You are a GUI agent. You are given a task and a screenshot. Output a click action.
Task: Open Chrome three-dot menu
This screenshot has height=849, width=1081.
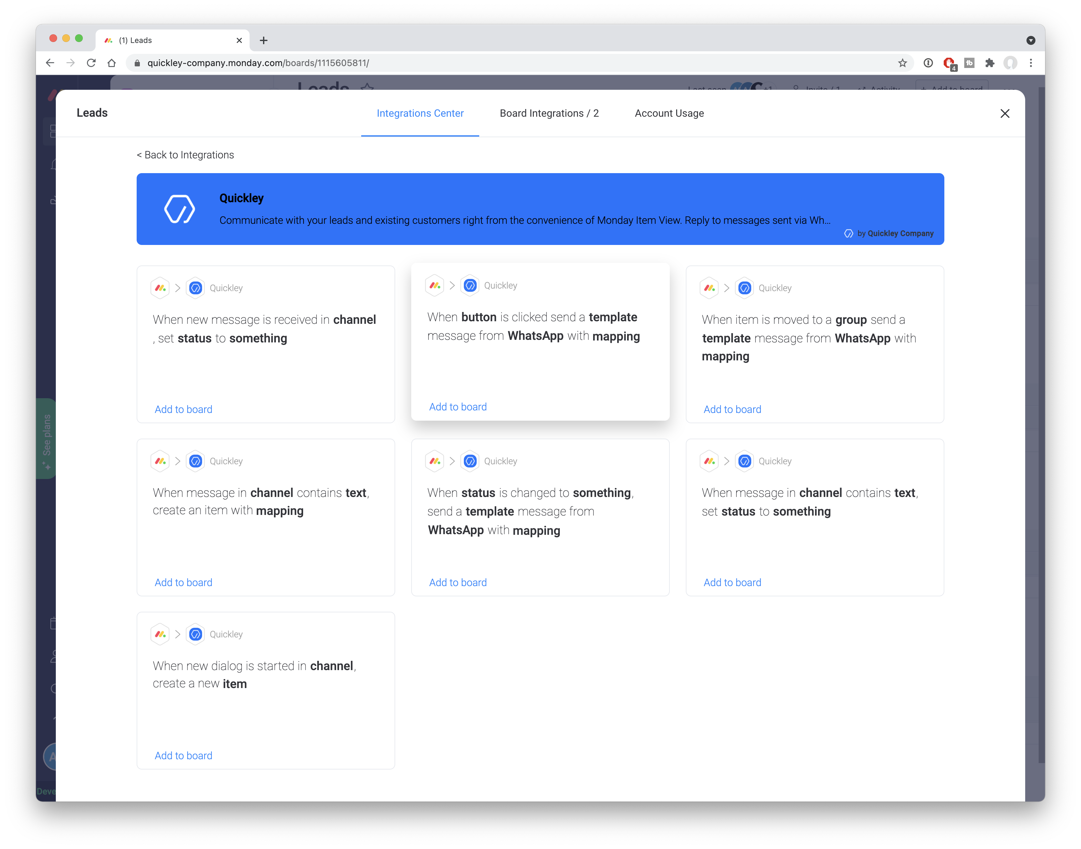coord(1031,63)
